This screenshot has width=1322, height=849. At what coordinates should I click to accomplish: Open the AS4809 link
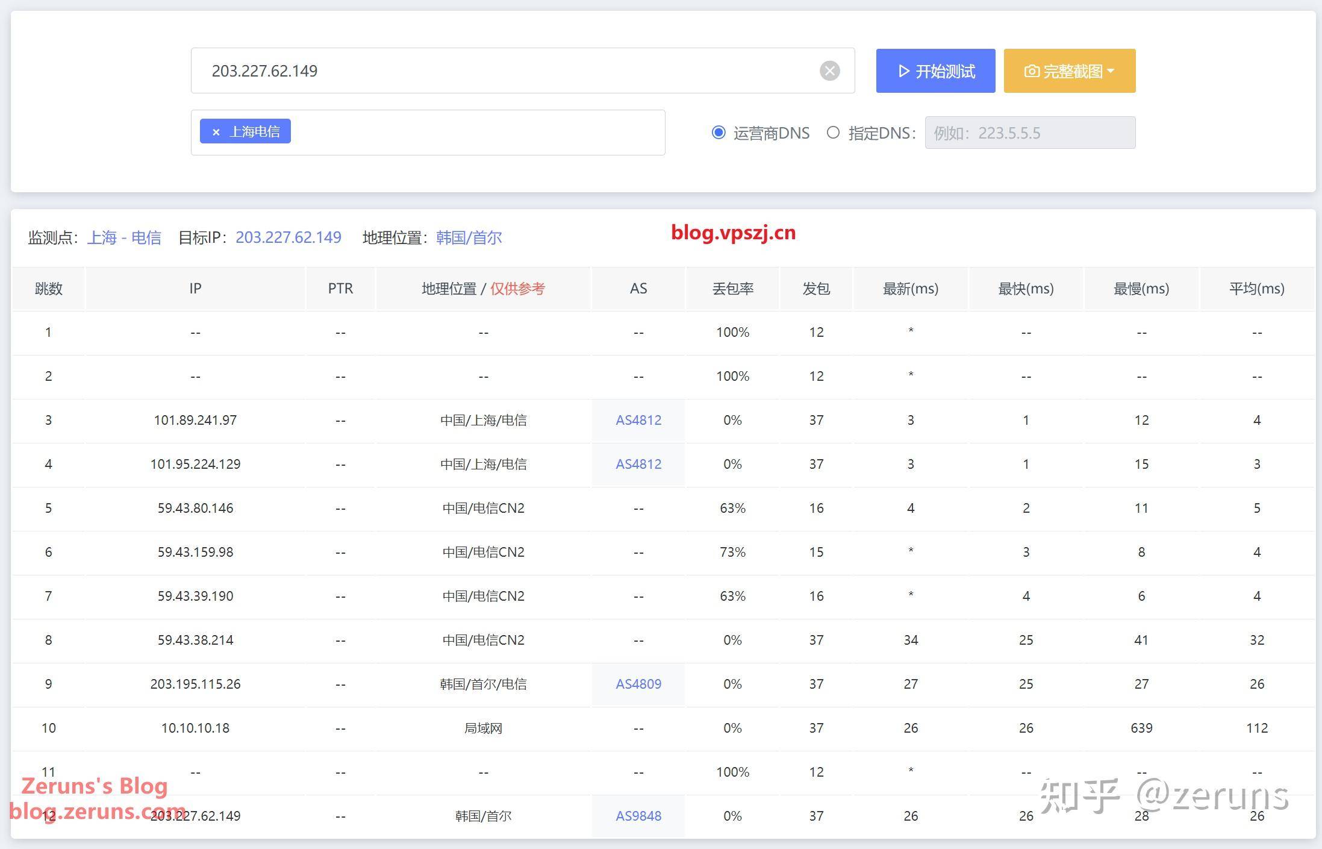(x=638, y=684)
